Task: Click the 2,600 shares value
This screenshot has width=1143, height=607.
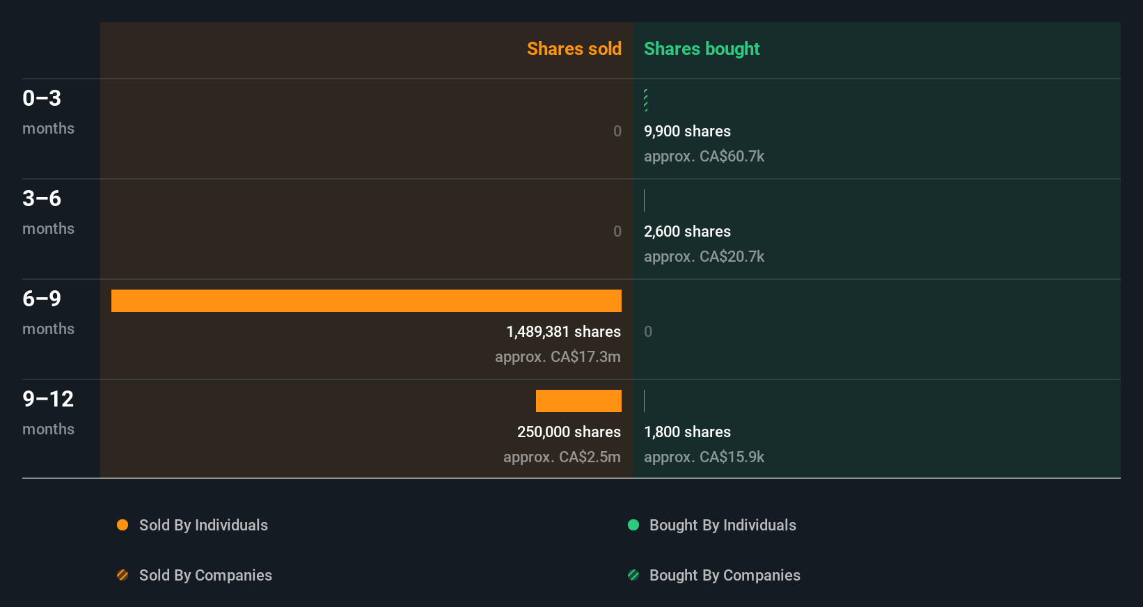Action: pyautogui.click(x=687, y=231)
